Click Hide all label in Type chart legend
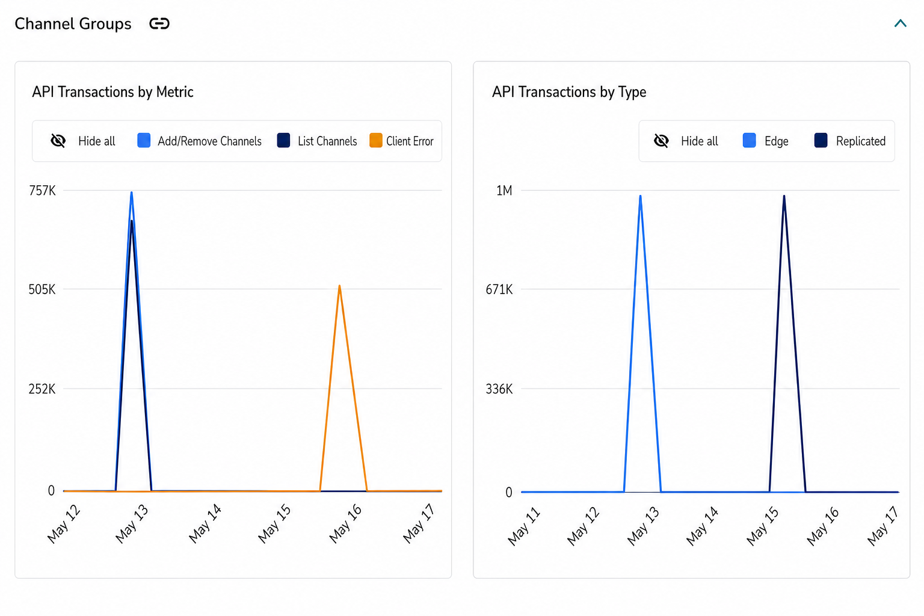This screenshot has width=924, height=616. 700,141
